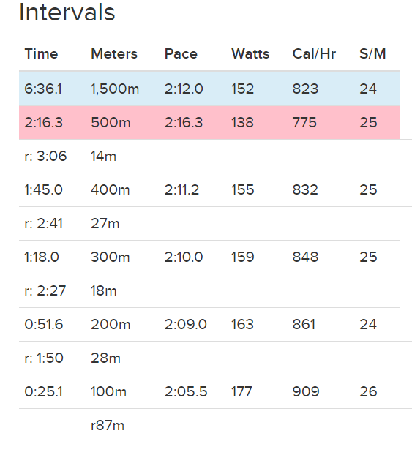
Task: Select the 400m interval row
Action: pyautogui.click(x=209, y=190)
